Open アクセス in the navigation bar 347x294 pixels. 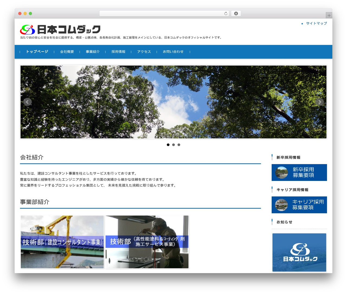(x=144, y=52)
